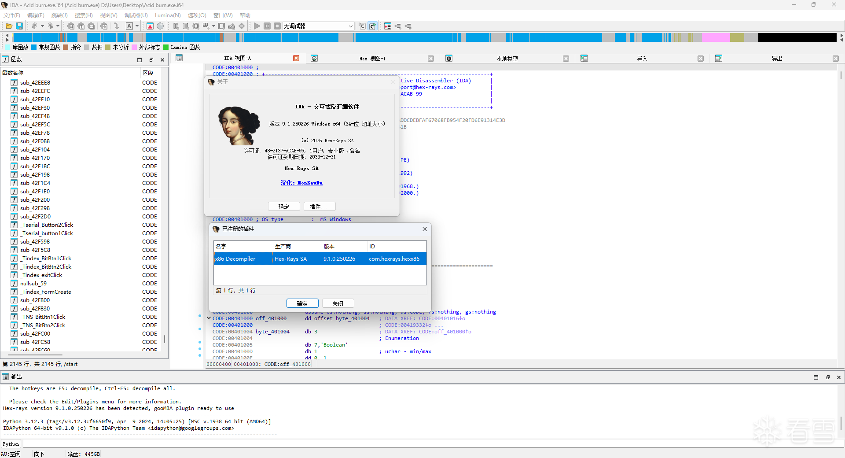This screenshot has height=458, width=845.
Task: Click 确定 in the registered plugins dialog
Action: pos(302,303)
